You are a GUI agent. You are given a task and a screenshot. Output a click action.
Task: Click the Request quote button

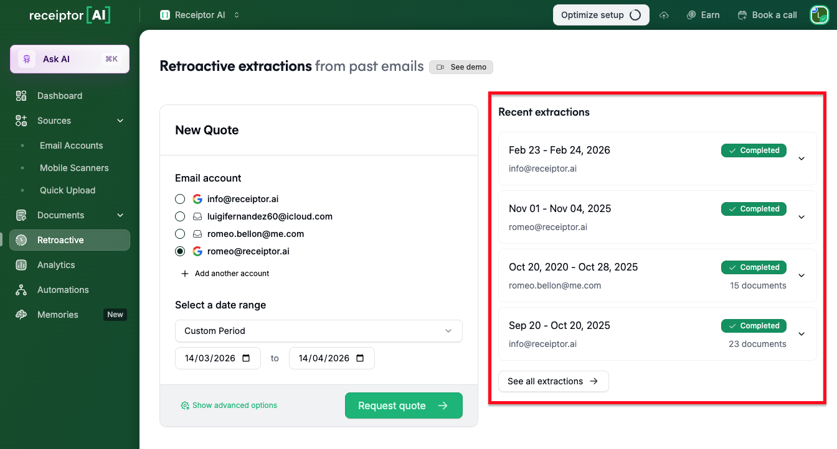pyautogui.click(x=404, y=405)
